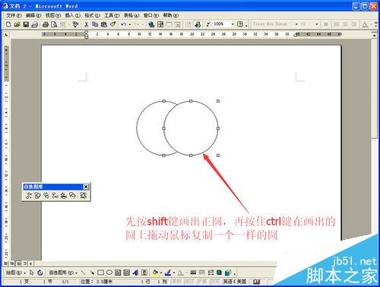
Task: Open Print Preview from the standard toolbar
Action: pos(54,24)
